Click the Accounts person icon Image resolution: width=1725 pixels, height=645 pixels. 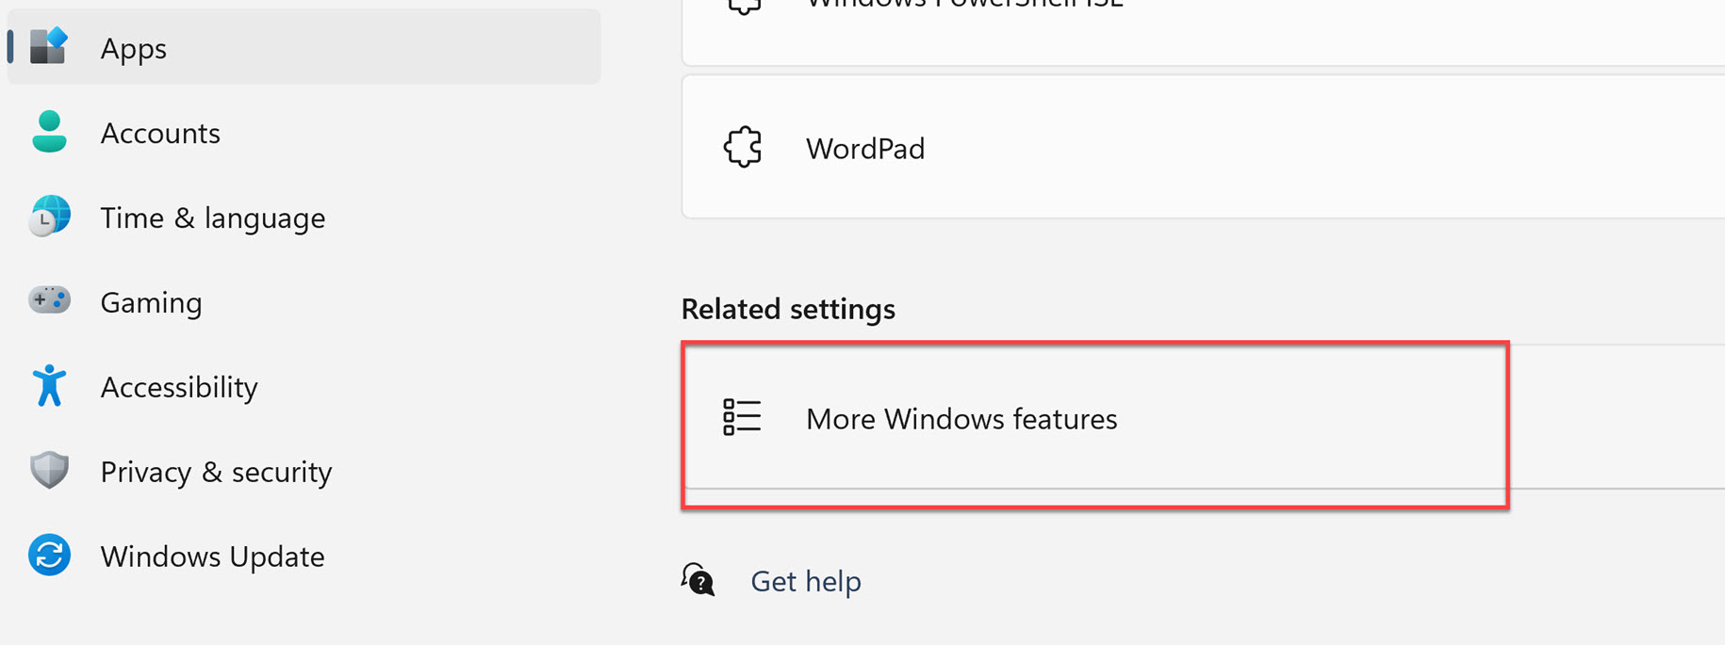tap(49, 132)
